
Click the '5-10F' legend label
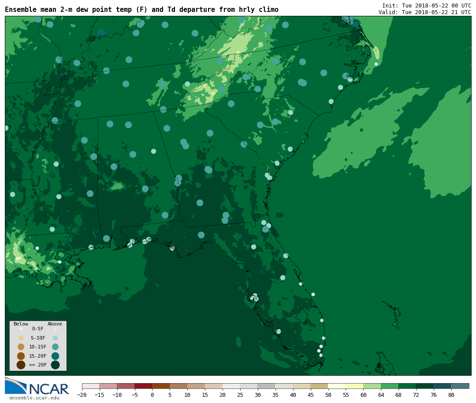(38, 338)
